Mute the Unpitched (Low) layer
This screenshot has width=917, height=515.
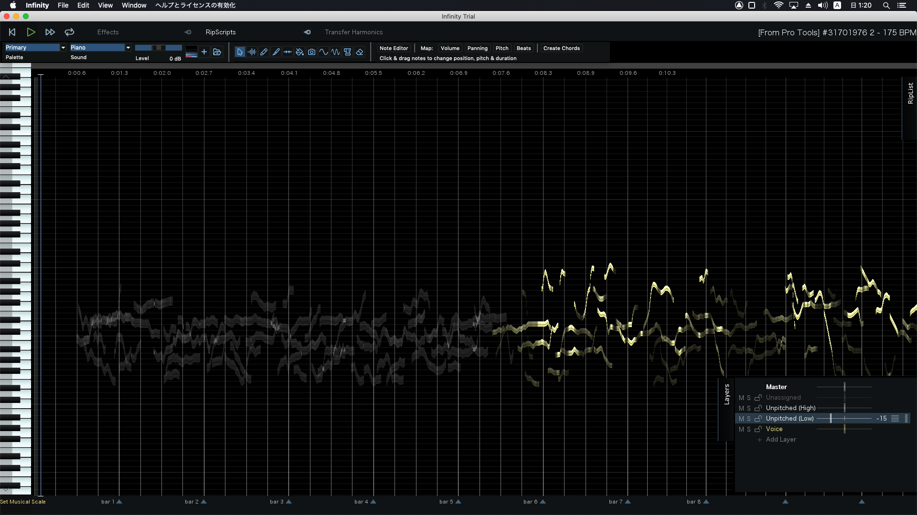(x=741, y=419)
